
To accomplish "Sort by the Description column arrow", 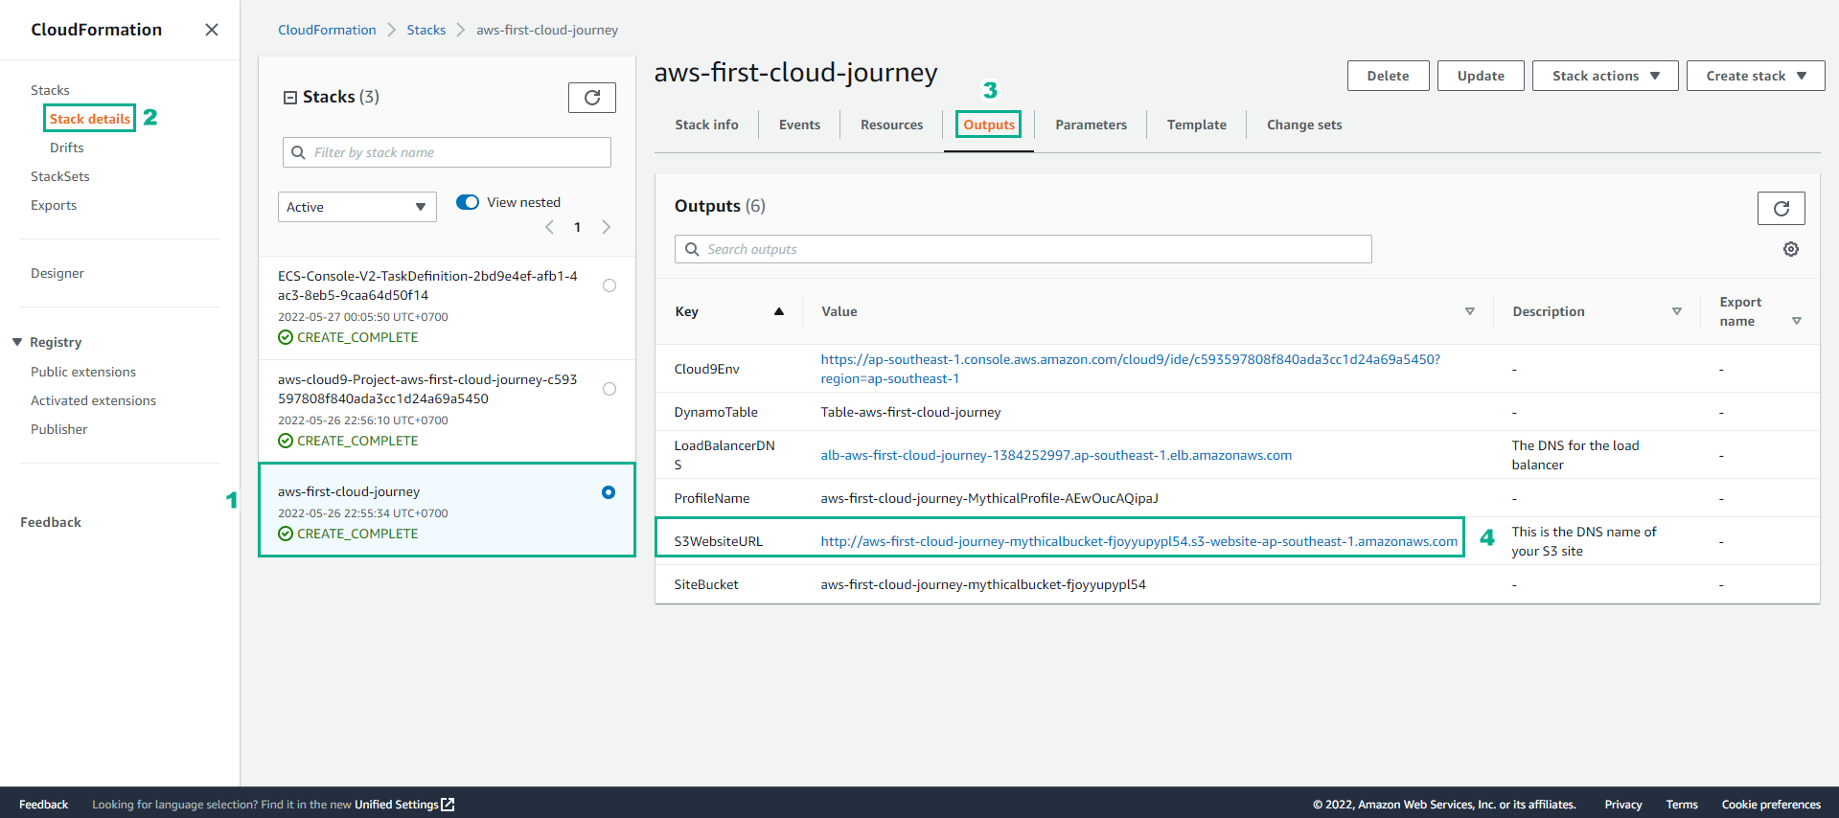I will coord(1677,311).
